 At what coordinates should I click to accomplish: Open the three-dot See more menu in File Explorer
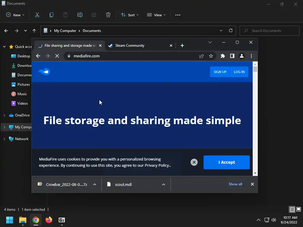point(178,15)
